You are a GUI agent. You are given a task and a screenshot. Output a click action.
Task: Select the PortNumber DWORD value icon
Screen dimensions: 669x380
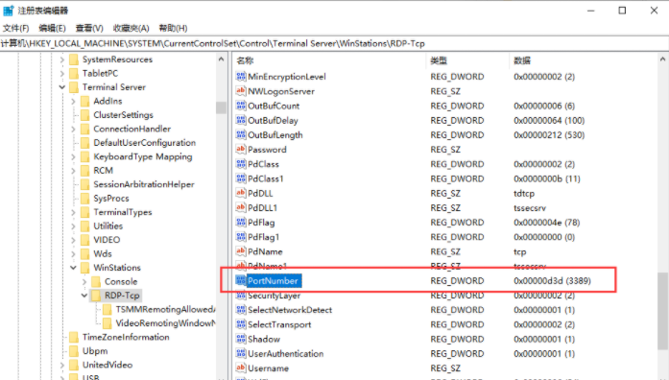(241, 280)
